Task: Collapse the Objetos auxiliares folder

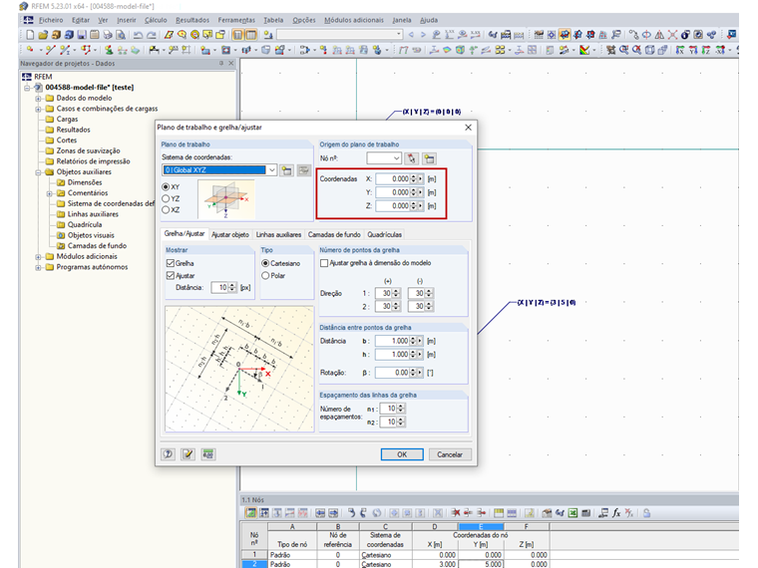Action: 38,172
